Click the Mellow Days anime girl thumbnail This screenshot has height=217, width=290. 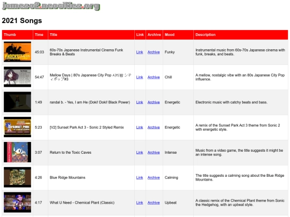pos(17,77)
